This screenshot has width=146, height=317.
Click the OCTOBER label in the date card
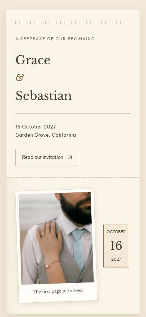[116, 232]
